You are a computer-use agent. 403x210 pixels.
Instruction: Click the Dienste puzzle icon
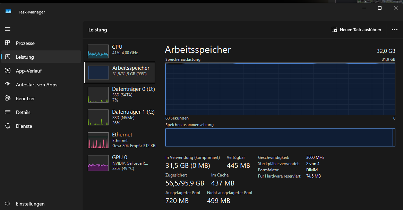tap(8, 126)
